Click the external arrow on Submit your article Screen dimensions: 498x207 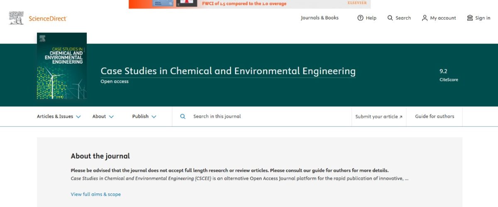(x=401, y=117)
